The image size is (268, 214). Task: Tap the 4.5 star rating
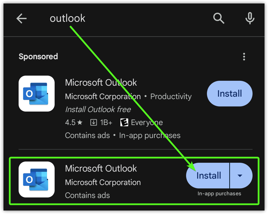(74, 122)
